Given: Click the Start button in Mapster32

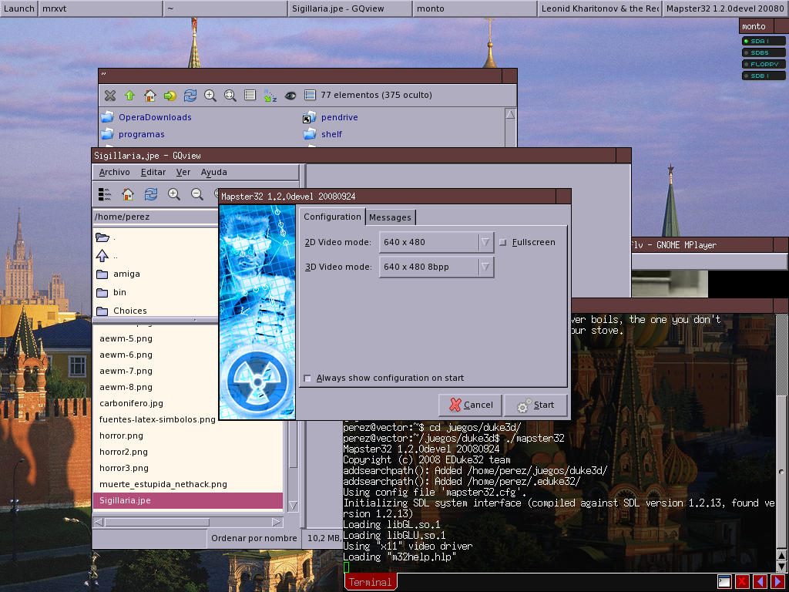Looking at the screenshot, I should pyautogui.click(x=536, y=405).
